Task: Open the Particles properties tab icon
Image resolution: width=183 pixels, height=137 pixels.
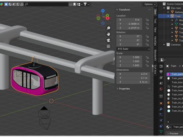Action: click(x=161, y=115)
